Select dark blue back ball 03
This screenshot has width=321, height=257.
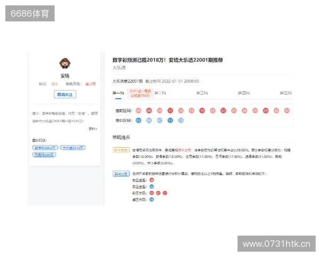tap(139, 120)
